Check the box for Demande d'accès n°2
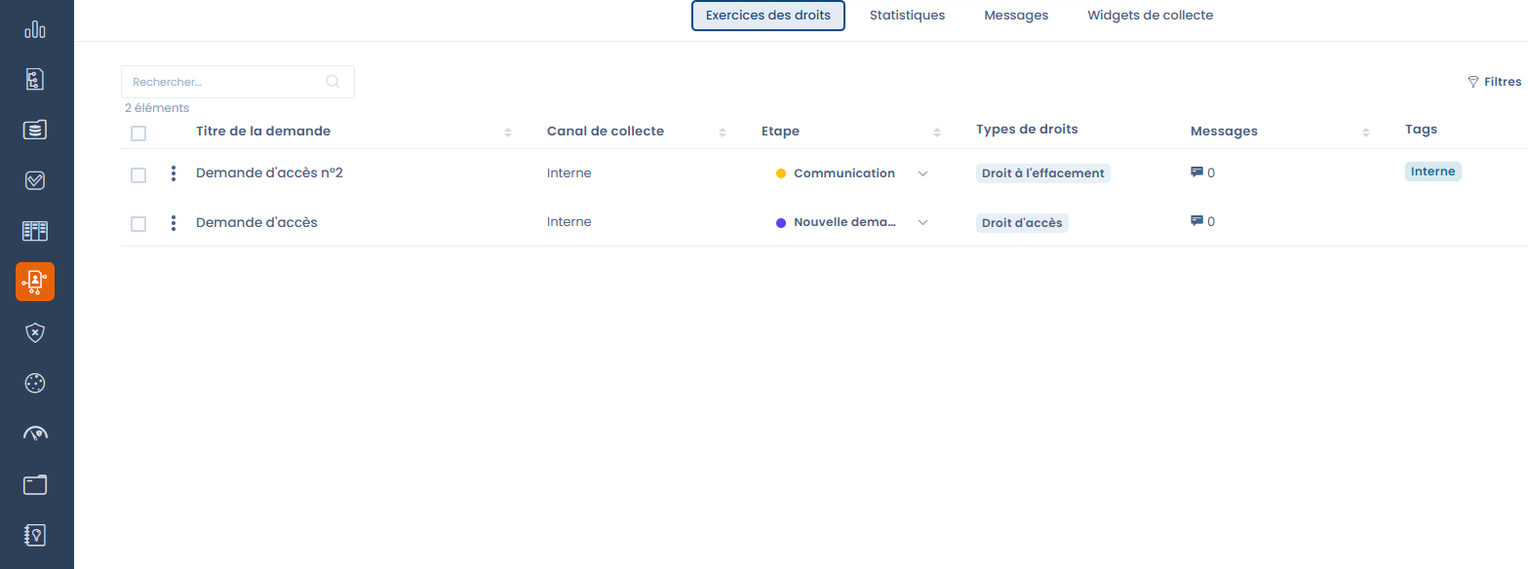 click(x=138, y=175)
